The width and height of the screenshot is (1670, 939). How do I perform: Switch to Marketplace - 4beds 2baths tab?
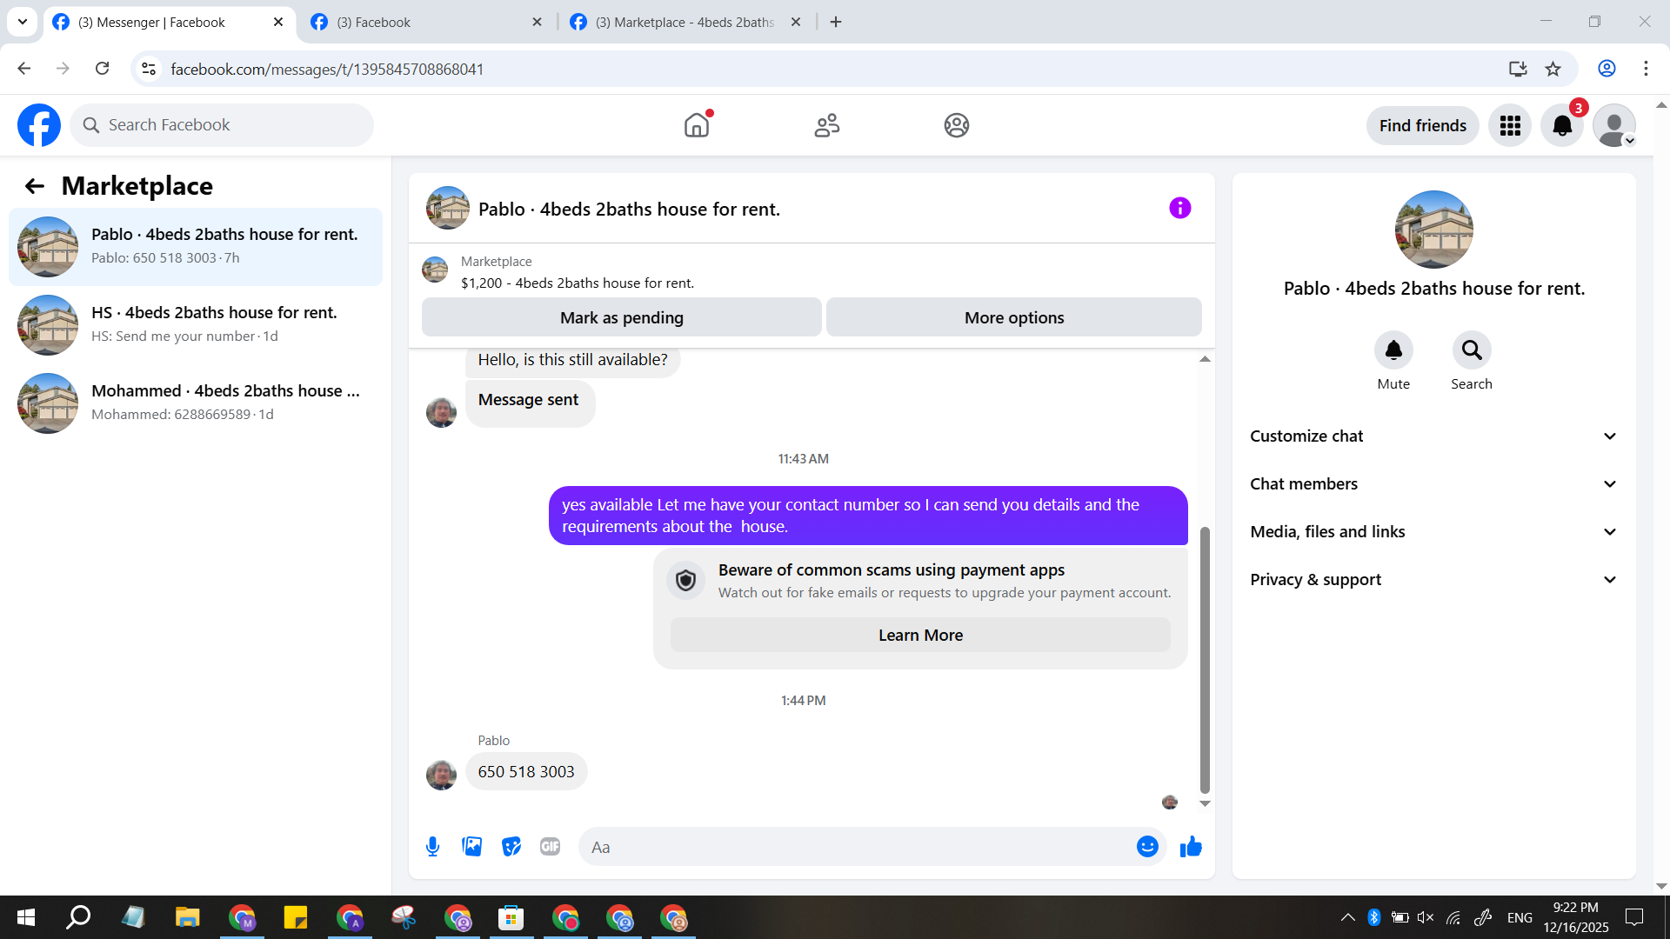coord(686,23)
